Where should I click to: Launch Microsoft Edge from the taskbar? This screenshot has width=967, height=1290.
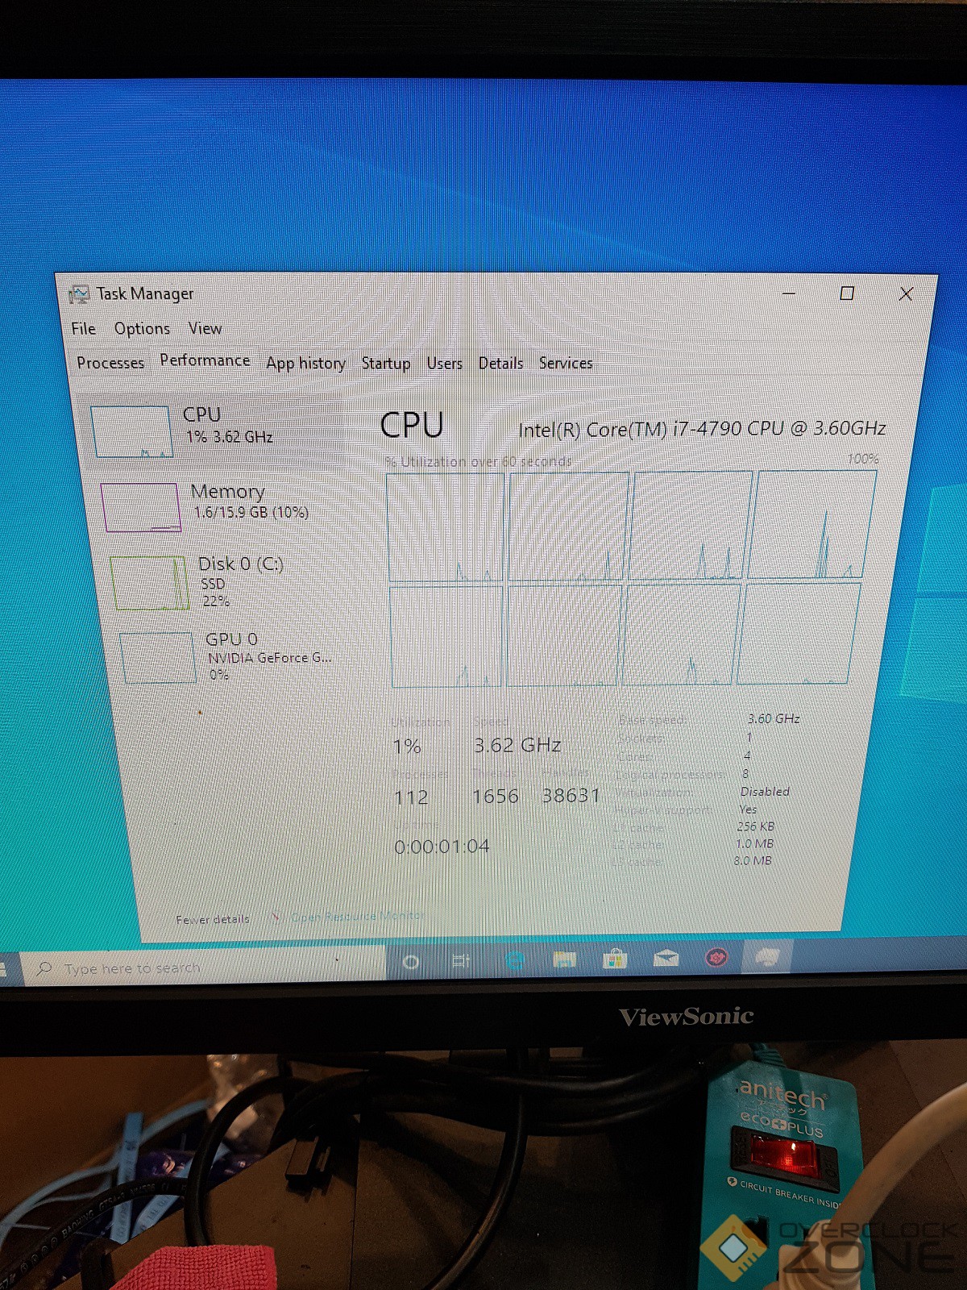pyautogui.click(x=514, y=959)
